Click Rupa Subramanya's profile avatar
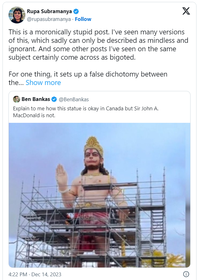 pos(17,15)
